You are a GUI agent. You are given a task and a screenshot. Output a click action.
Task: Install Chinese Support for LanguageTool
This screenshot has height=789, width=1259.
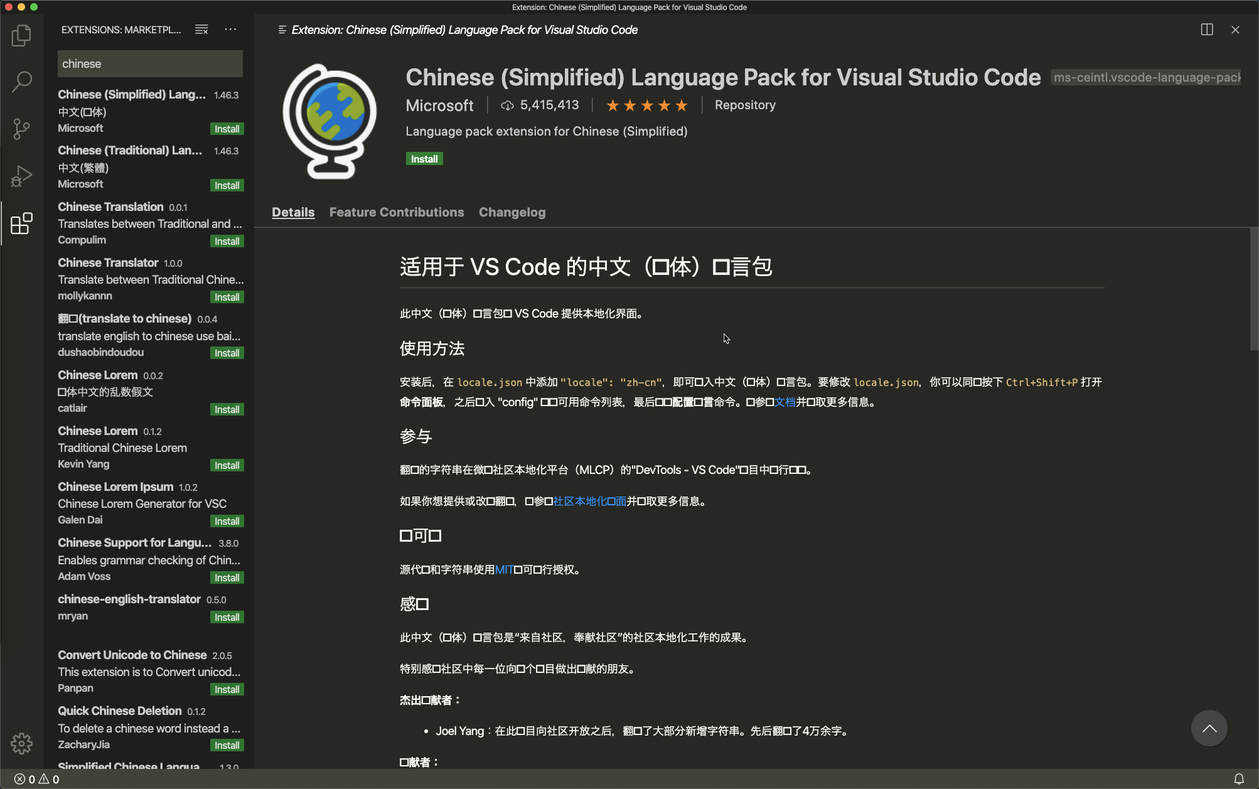227,577
